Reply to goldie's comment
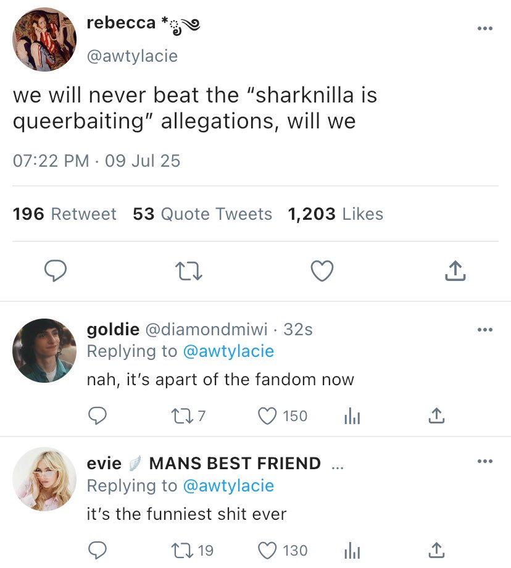Screen dimensions: 511x568 pos(98,417)
